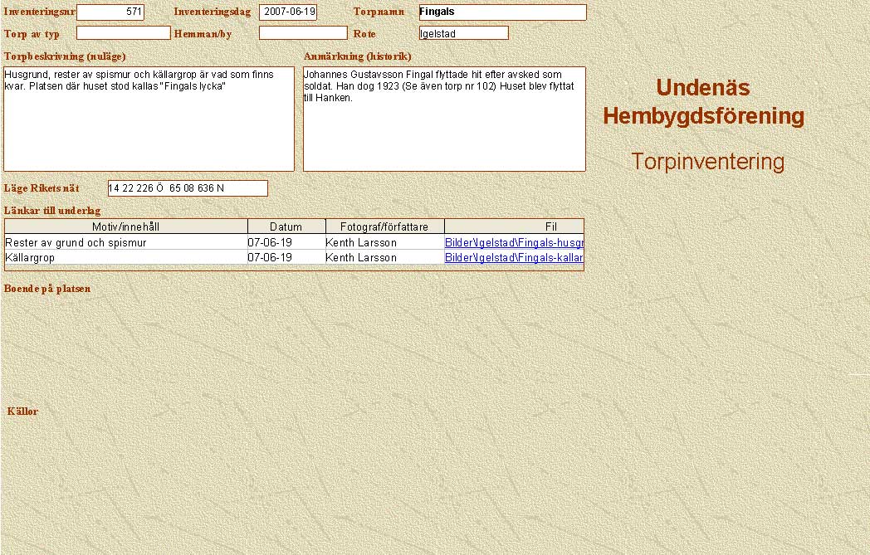Click the date cell in the Källargrop row

(x=270, y=258)
